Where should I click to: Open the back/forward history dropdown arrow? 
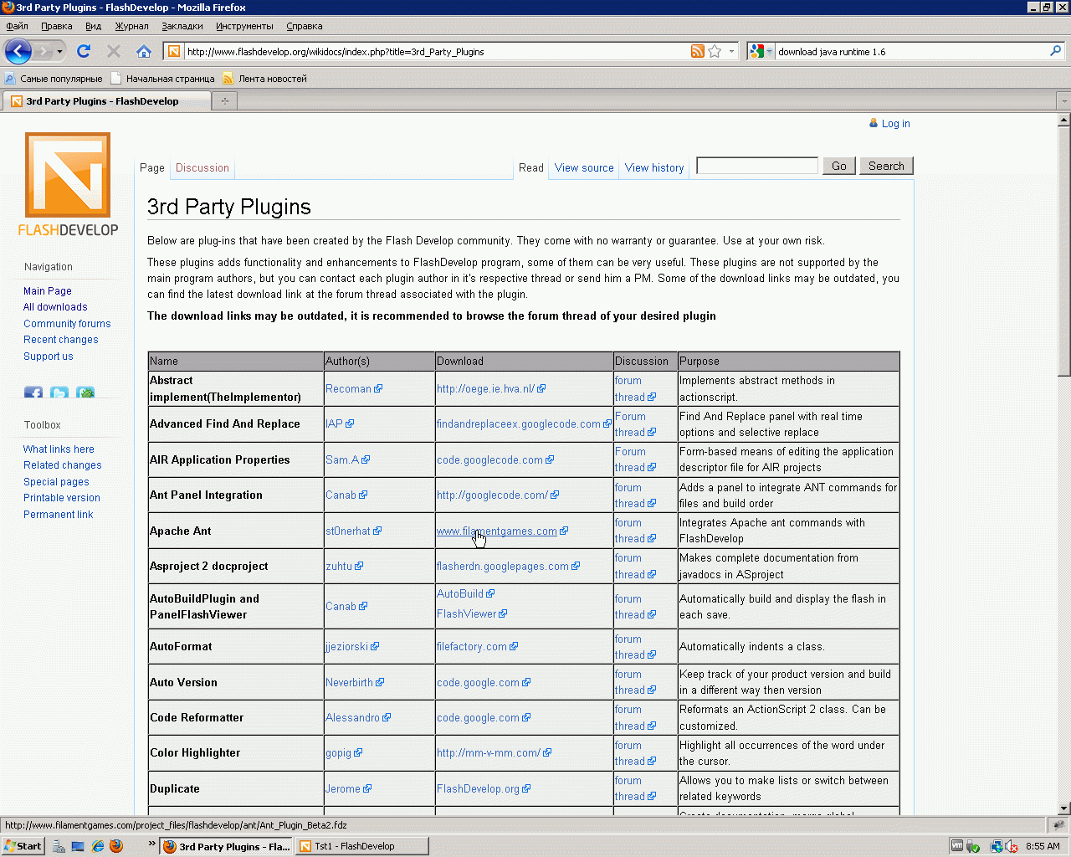(59, 52)
